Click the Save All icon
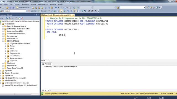177x99 pixels. (x=14, y=8)
